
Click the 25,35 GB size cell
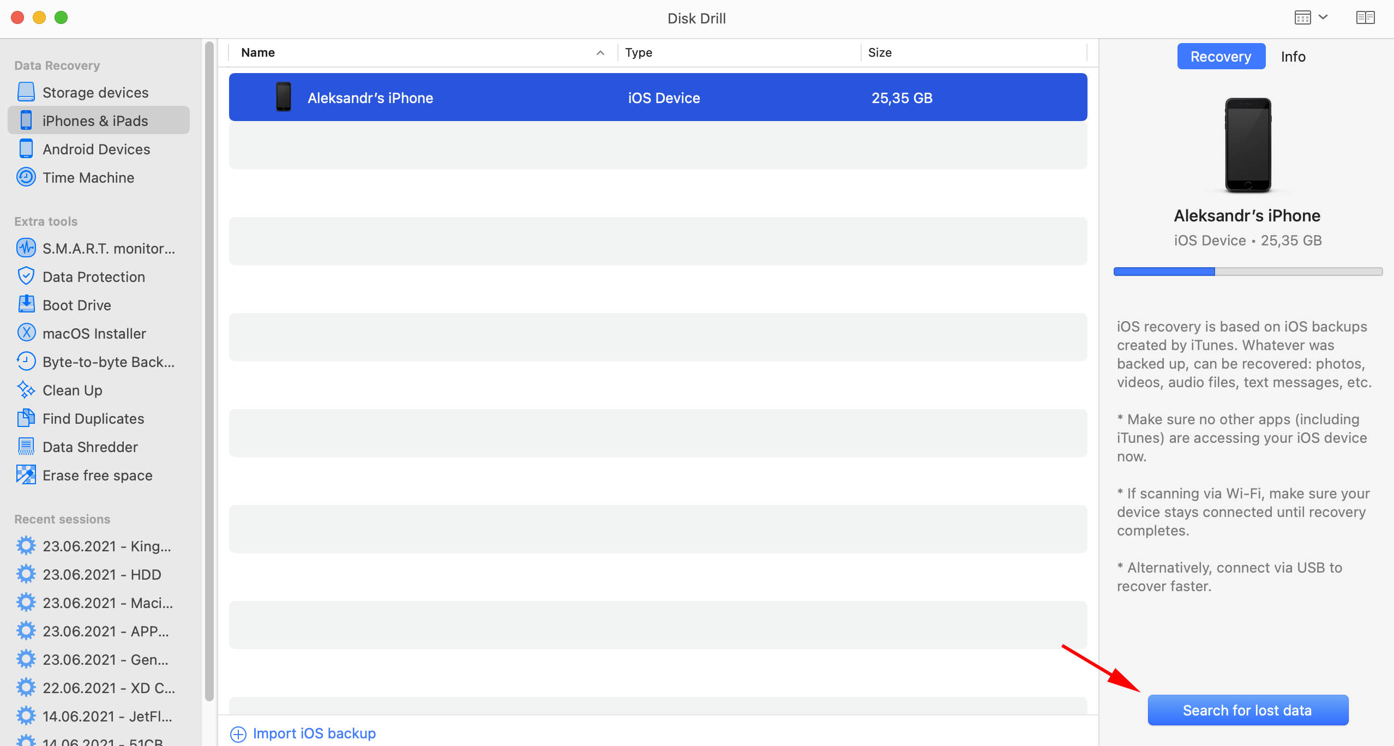[x=902, y=98]
